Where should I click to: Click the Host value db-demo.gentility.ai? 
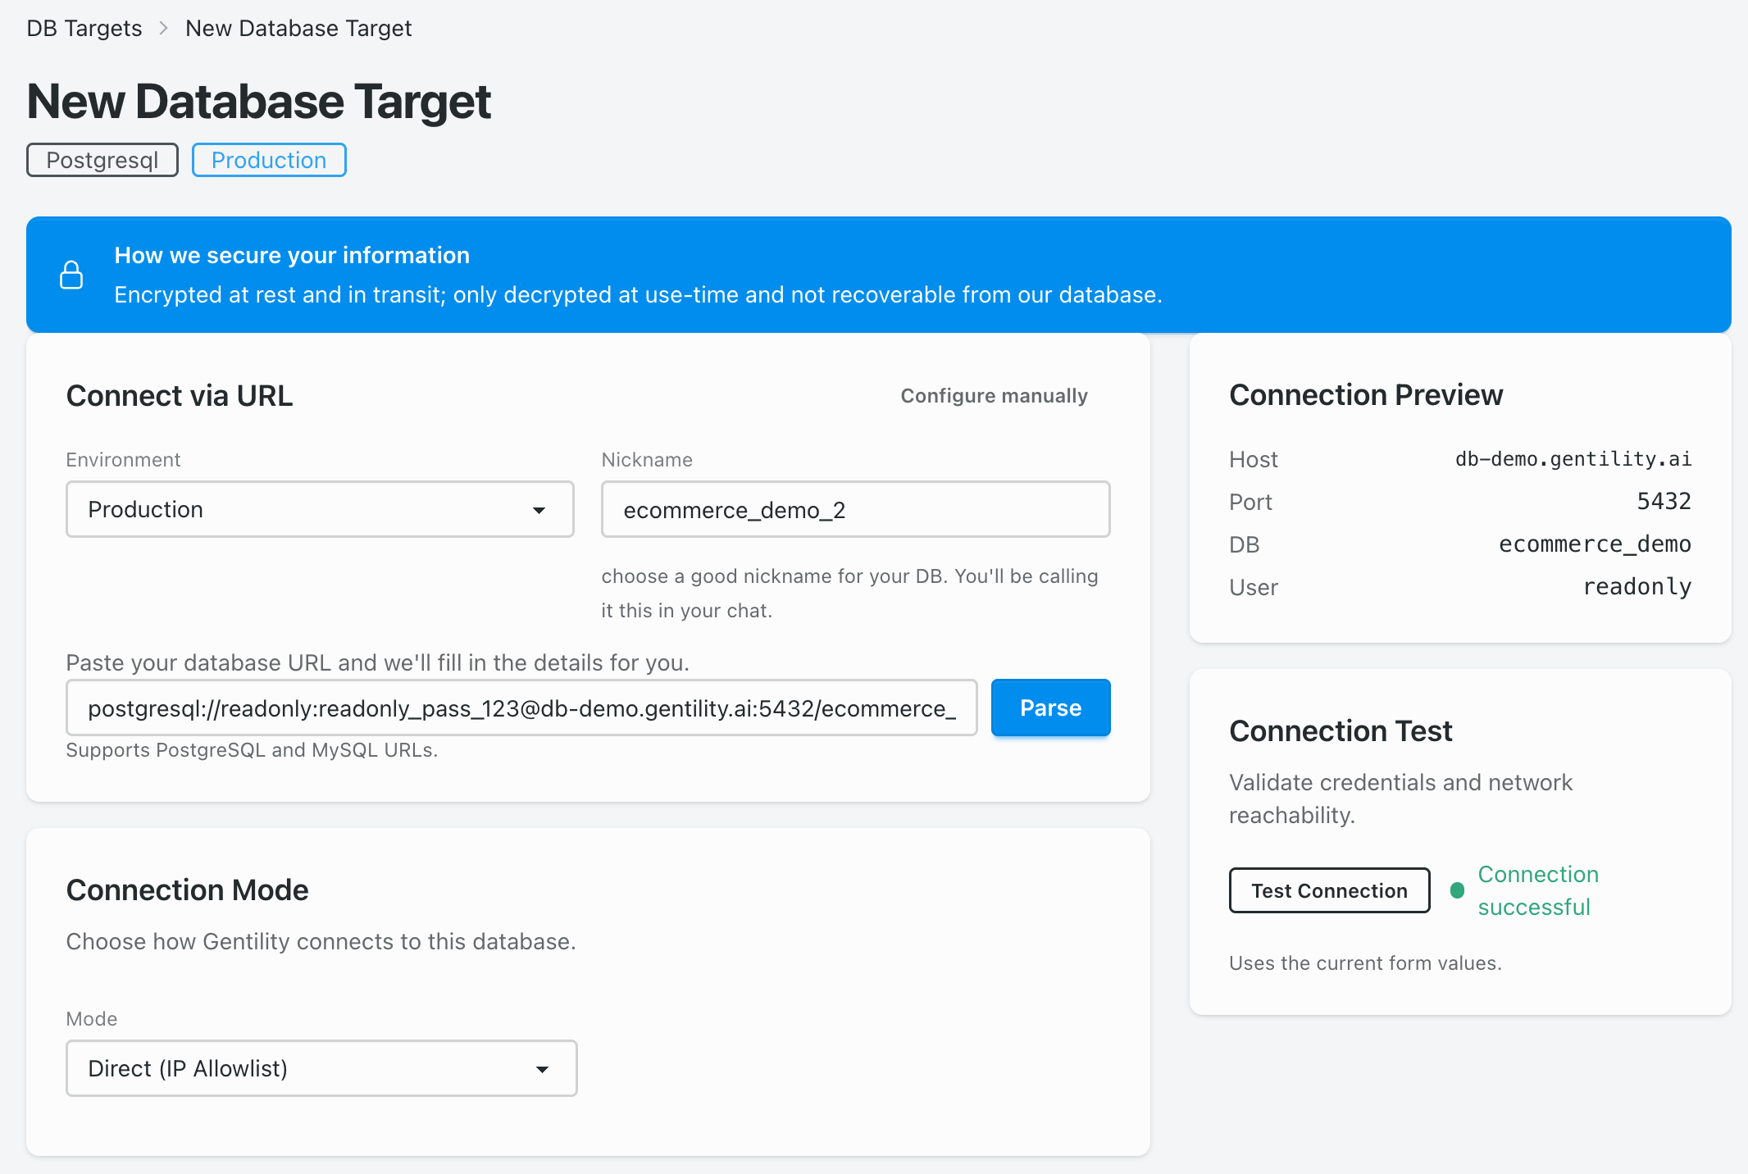pos(1573,459)
